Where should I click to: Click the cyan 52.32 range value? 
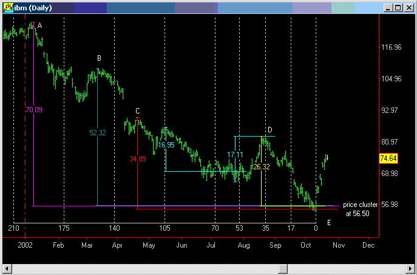98,132
